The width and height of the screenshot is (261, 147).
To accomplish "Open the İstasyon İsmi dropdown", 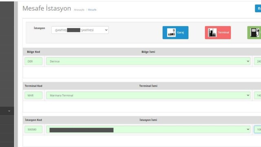I will [x=148, y=129].
